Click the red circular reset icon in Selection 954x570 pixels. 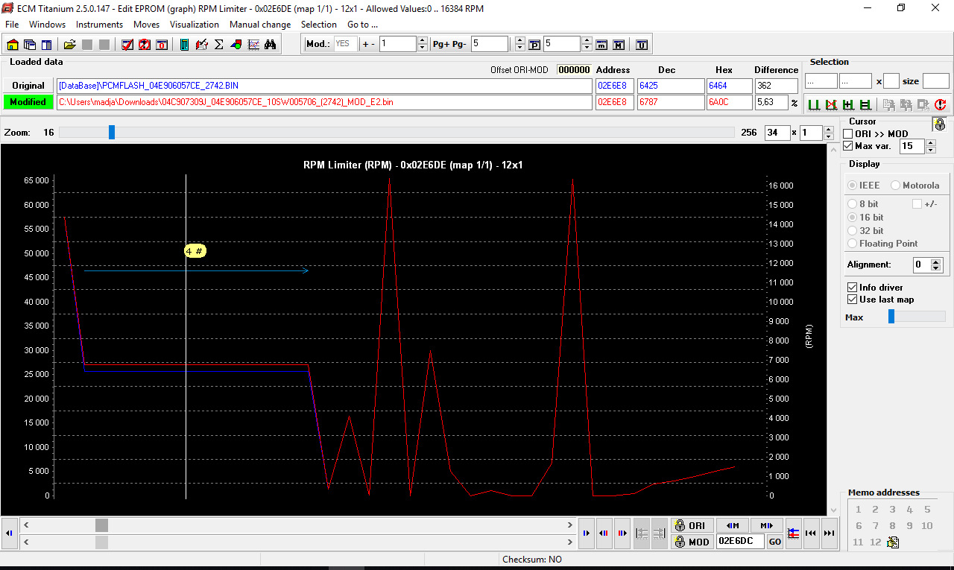(x=940, y=105)
